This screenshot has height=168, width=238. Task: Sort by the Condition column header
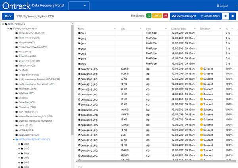[x=205, y=29]
